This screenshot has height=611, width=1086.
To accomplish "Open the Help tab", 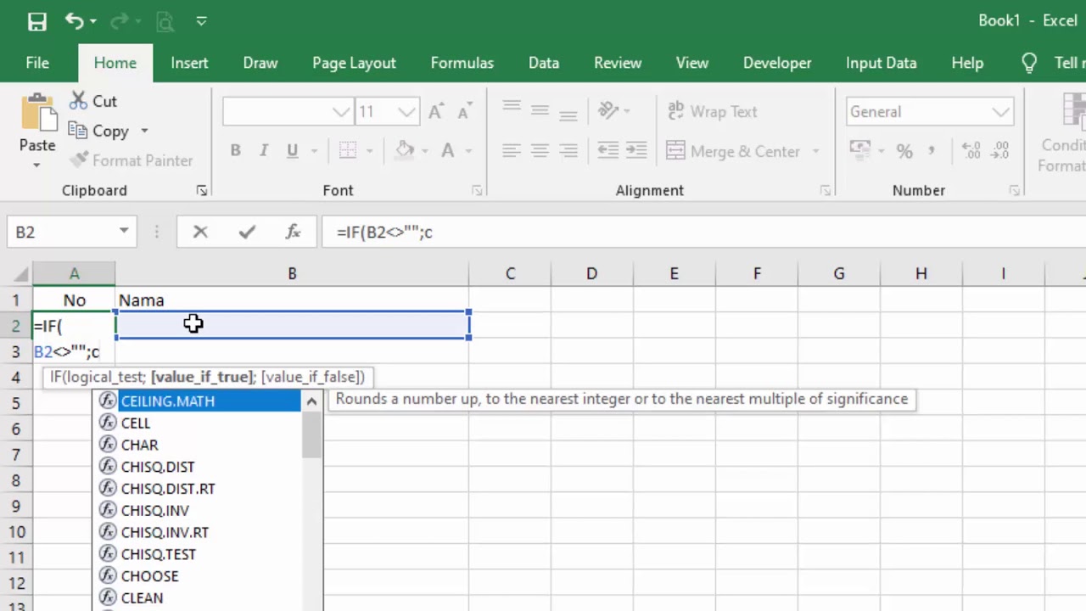I will pos(967,63).
